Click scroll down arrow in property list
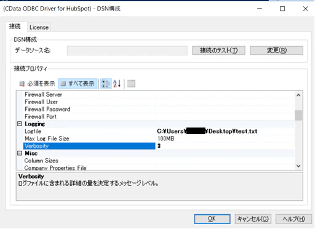This screenshot has width=315, height=229. pos(298,166)
